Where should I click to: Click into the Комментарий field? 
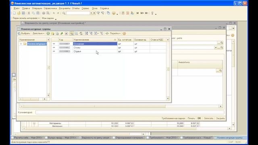[x=130, y=112]
